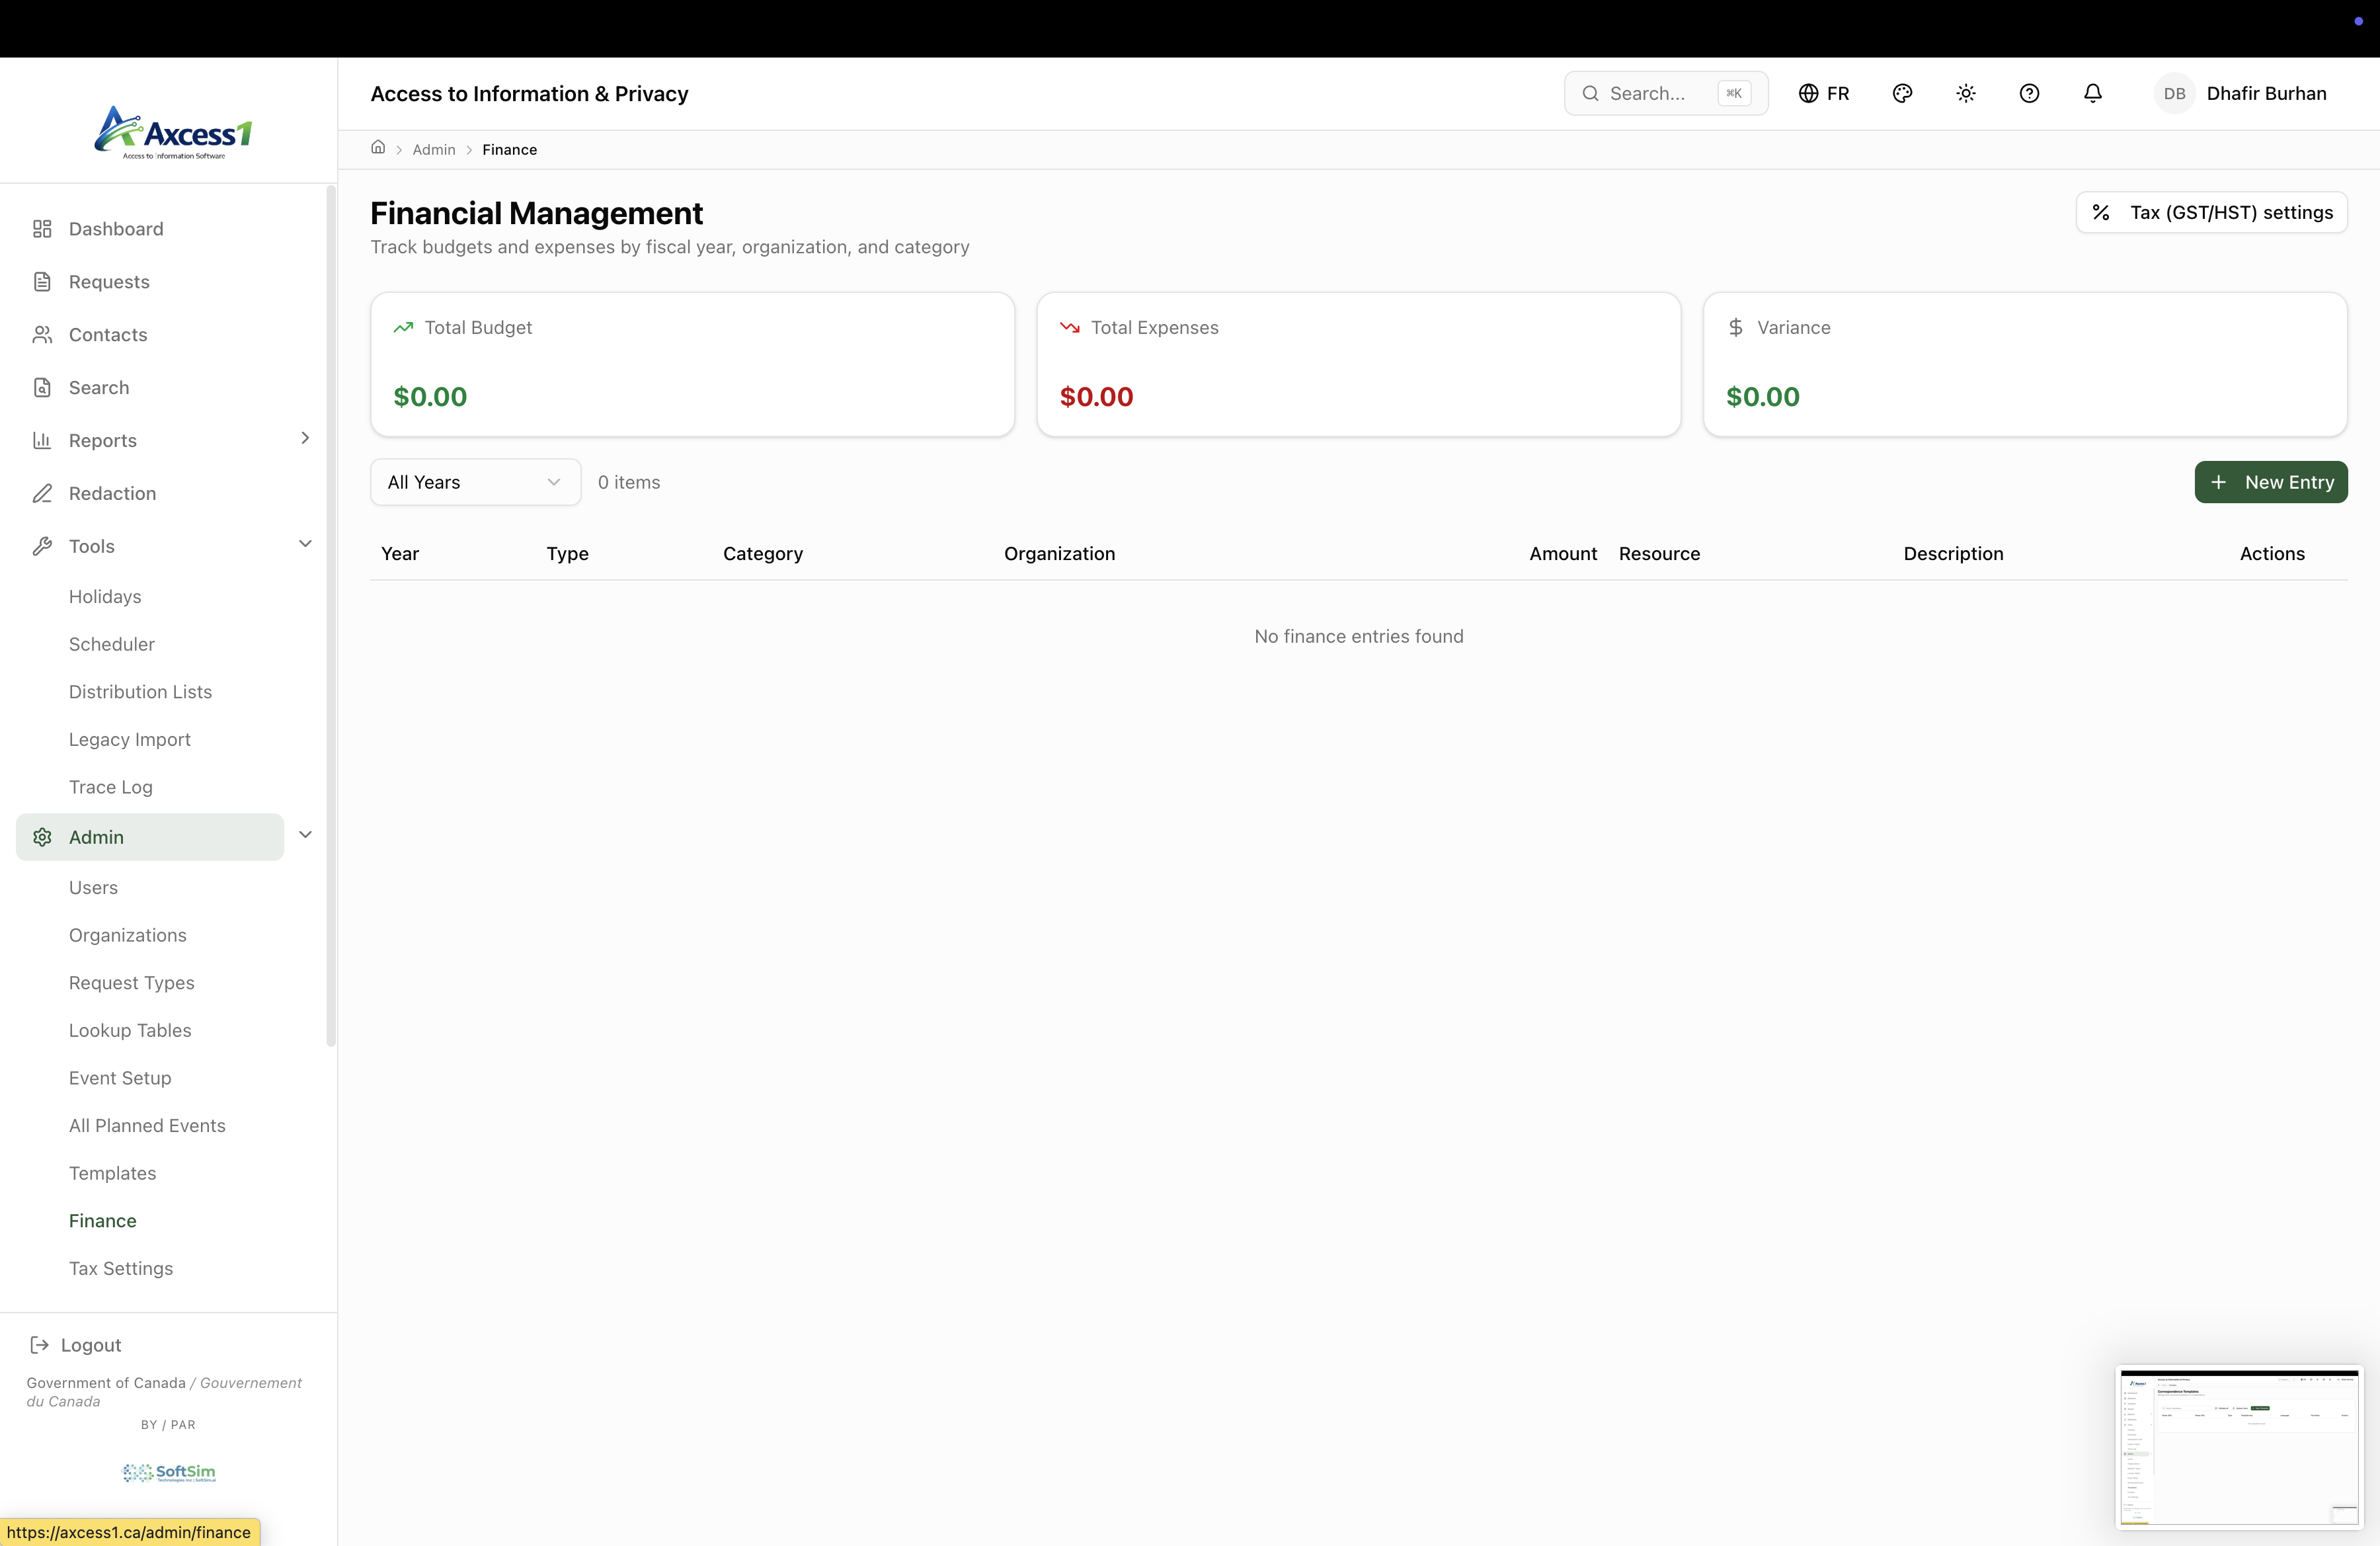This screenshot has width=2380, height=1546.
Task: Click the Search input field
Action: [1660, 93]
